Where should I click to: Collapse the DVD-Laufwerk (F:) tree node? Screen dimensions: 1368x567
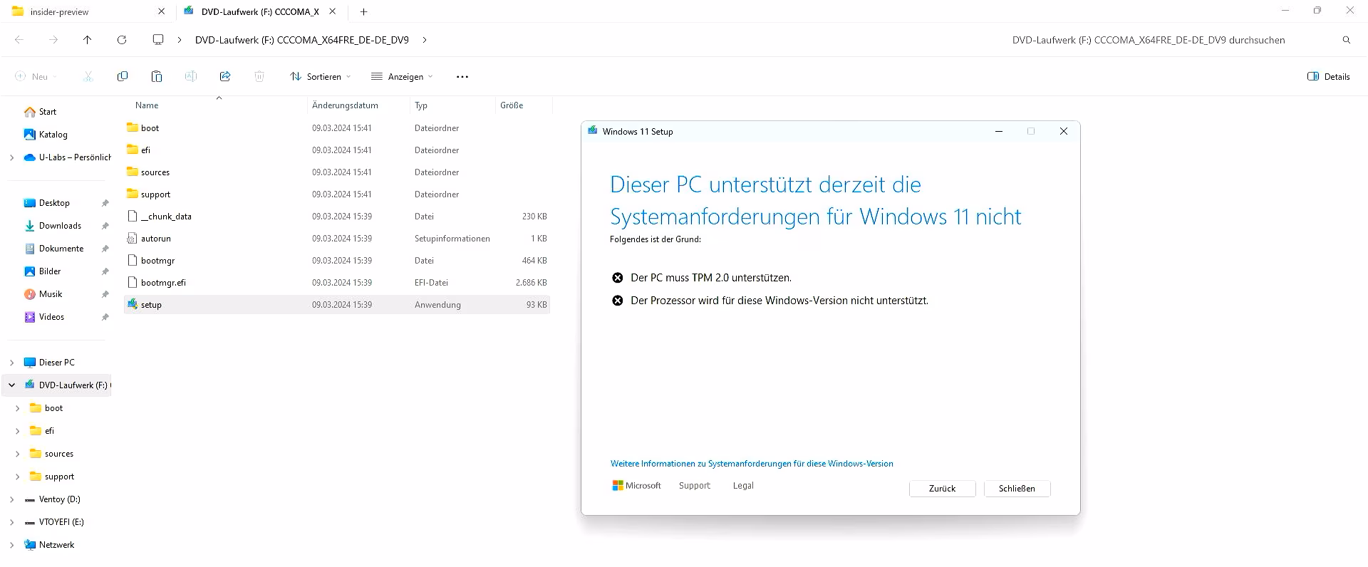coord(11,385)
